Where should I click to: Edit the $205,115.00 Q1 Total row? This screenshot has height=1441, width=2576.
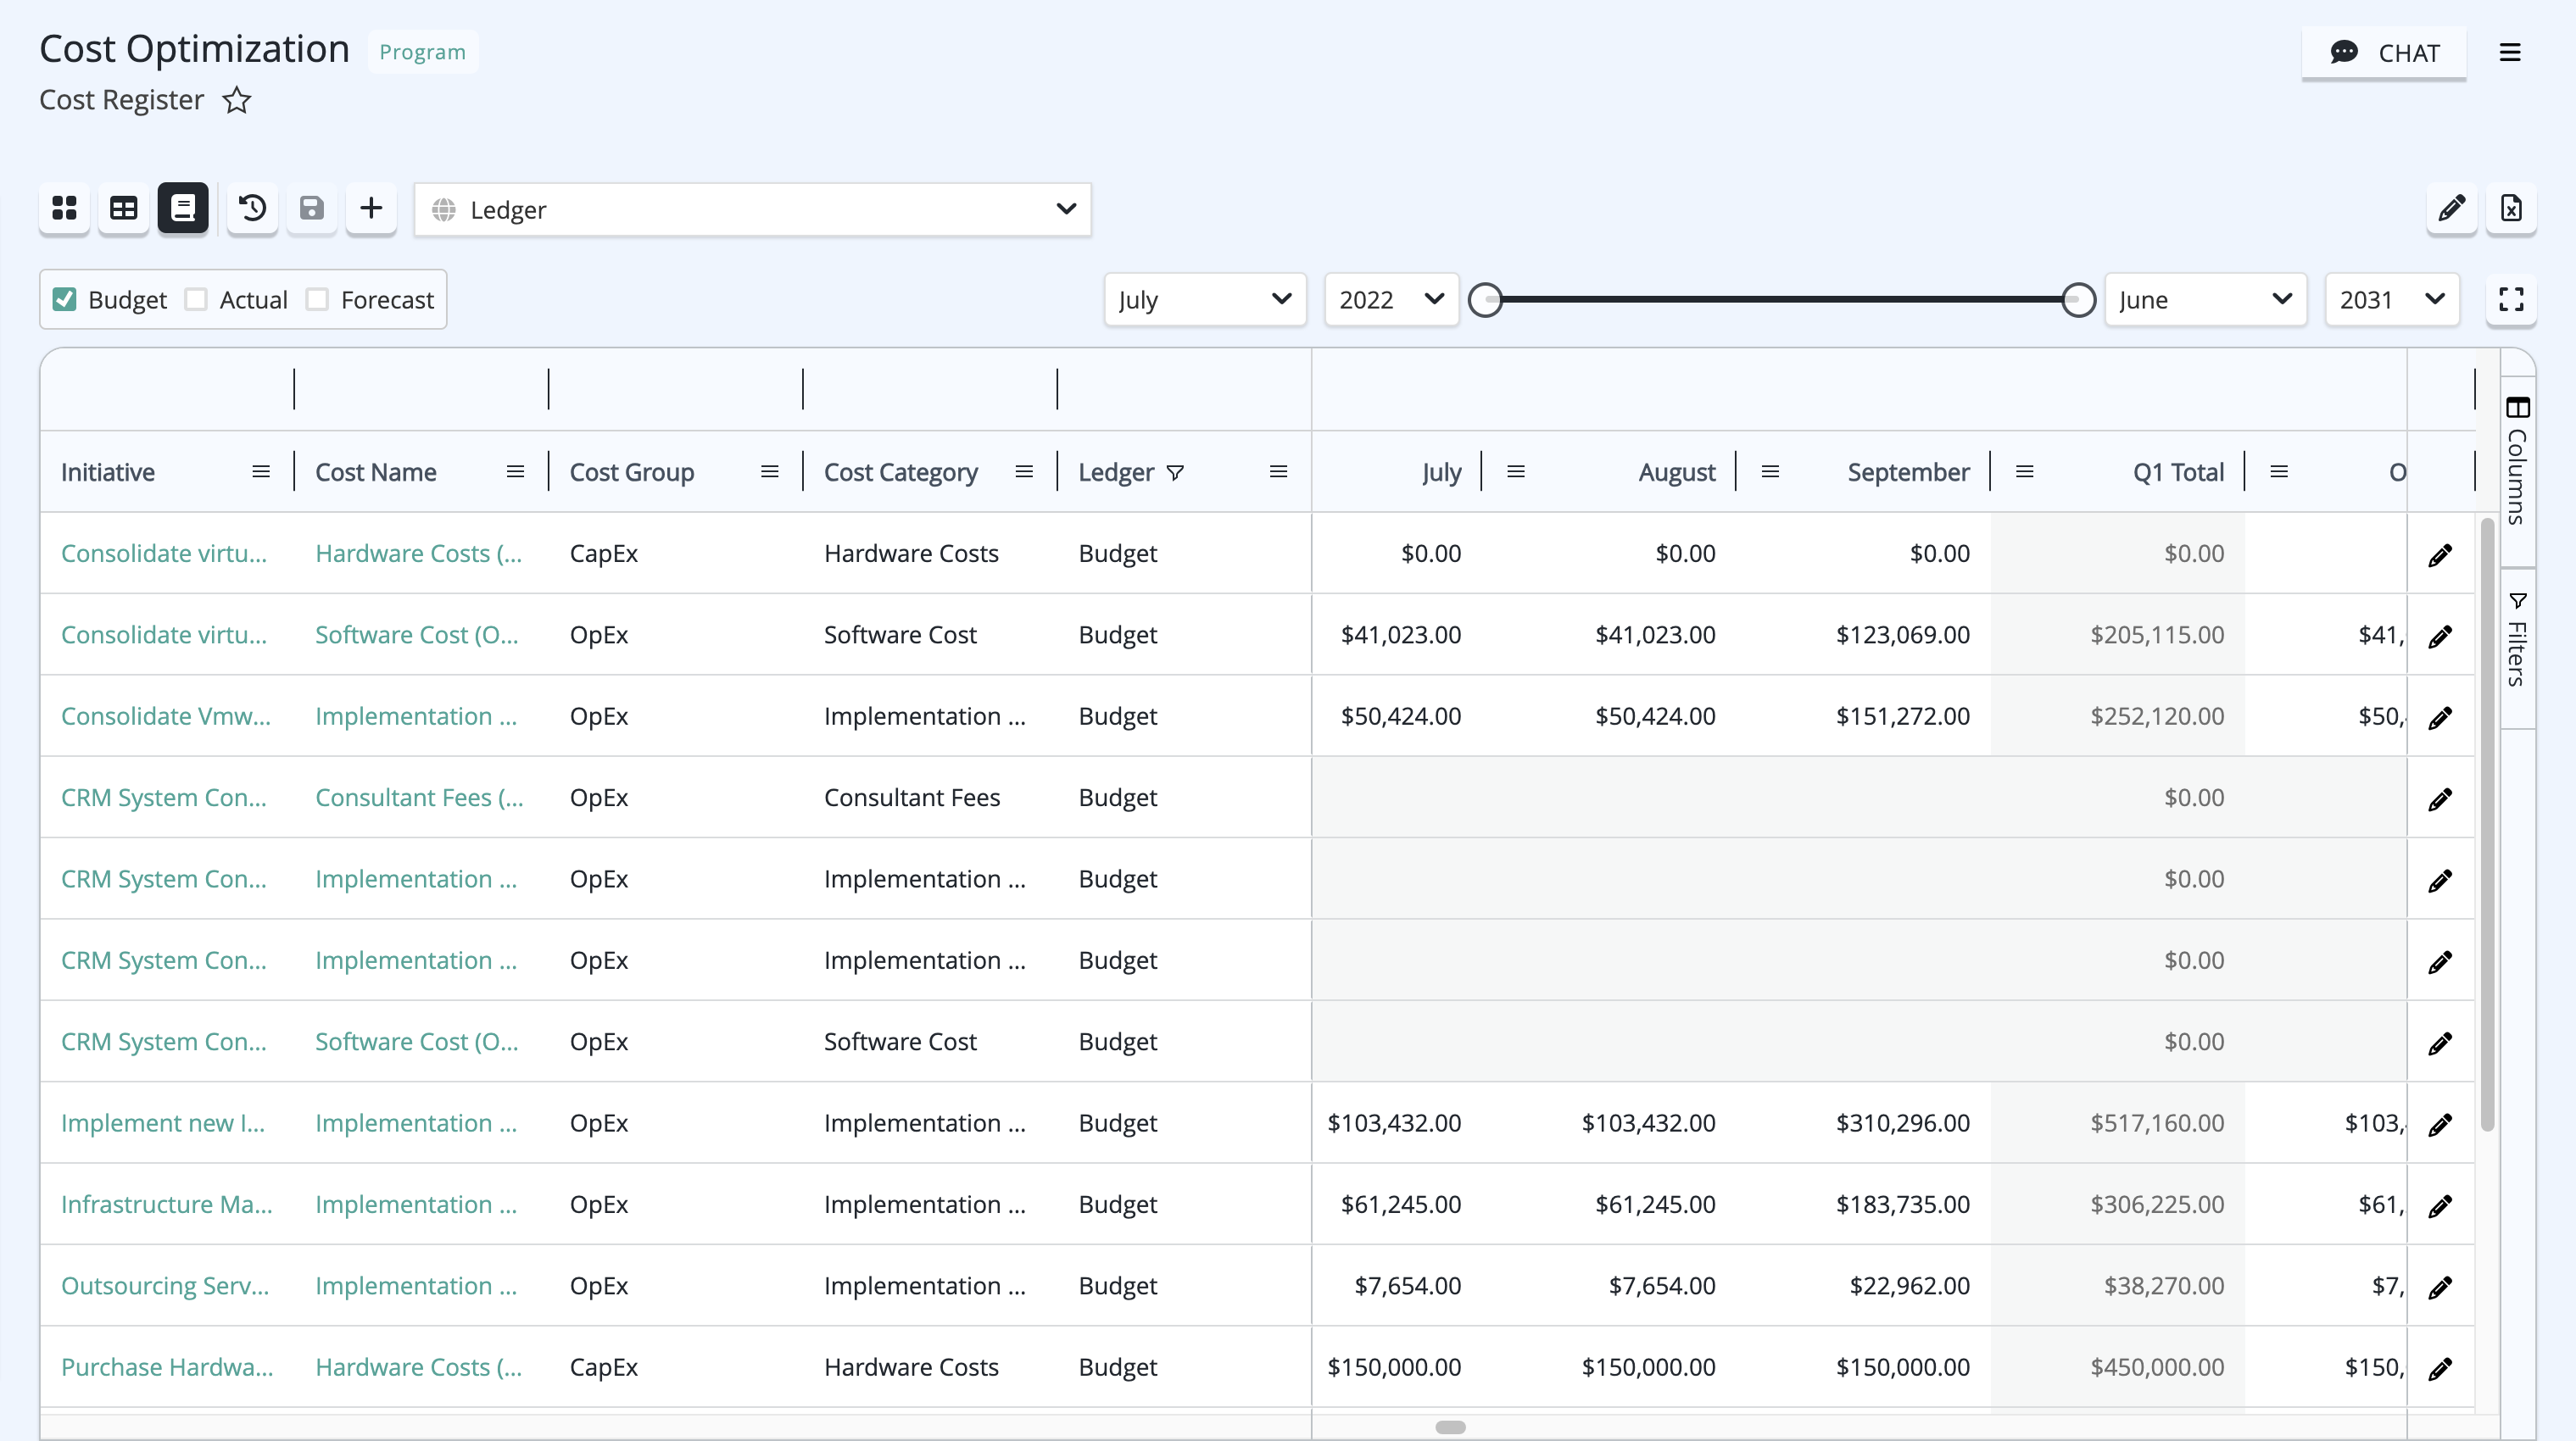(x=2440, y=635)
